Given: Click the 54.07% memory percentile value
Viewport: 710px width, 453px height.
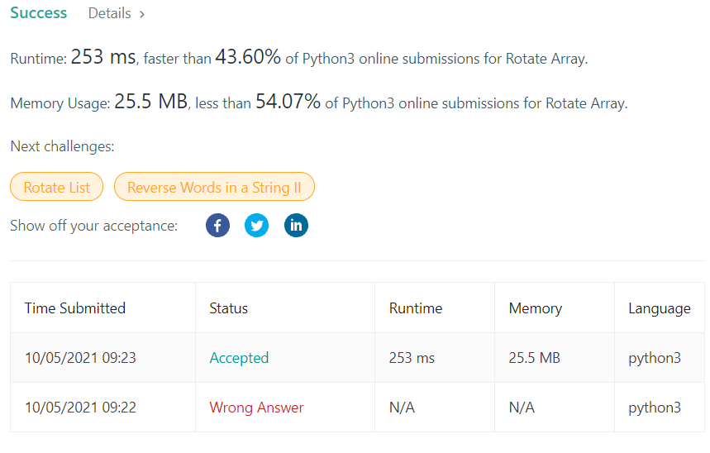Looking at the screenshot, I should (x=288, y=102).
